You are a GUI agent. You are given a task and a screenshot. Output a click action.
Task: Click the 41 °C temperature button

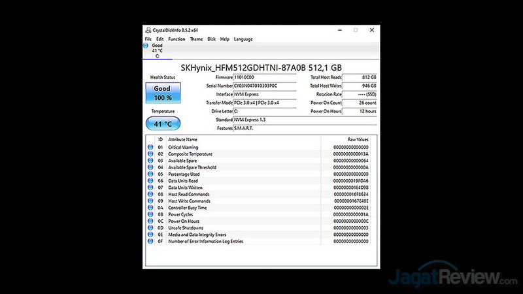(162, 123)
